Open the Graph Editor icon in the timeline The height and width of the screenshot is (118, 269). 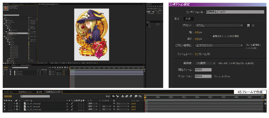click(140, 96)
